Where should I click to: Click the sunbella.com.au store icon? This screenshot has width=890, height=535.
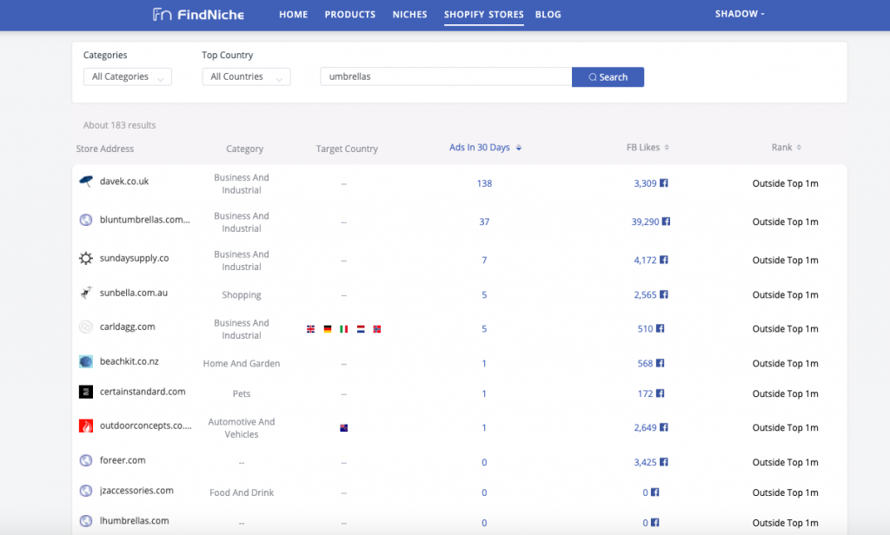pyautogui.click(x=86, y=293)
